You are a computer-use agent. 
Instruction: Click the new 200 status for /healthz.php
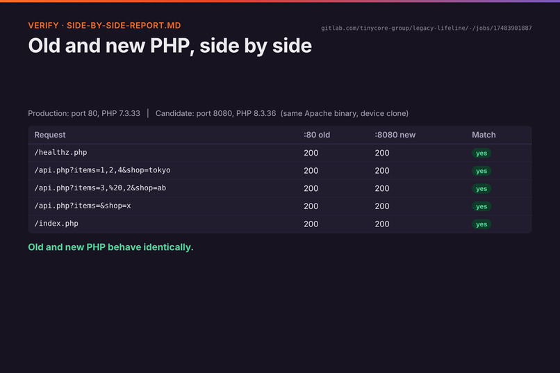click(382, 153)
